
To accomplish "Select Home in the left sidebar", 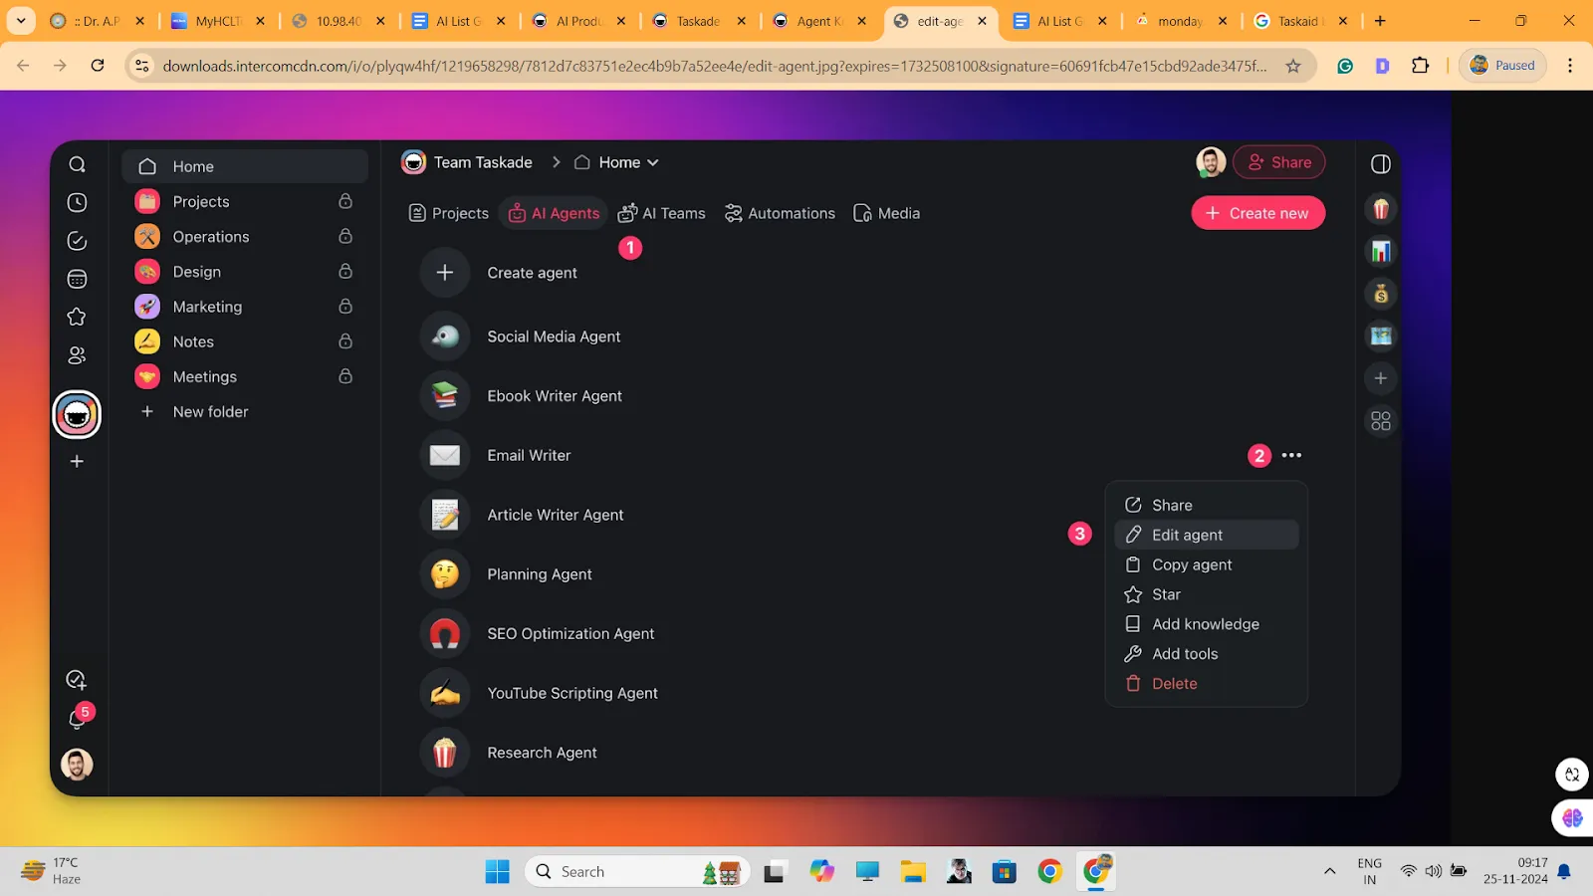I will pos(245,166).
